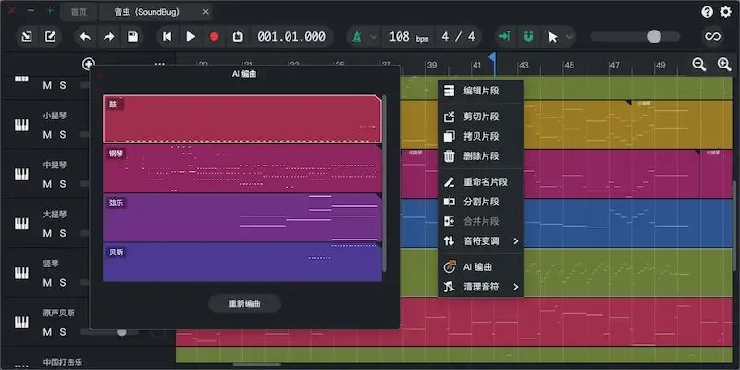Select the 弦乐 clip in AI 编曲

(242, 218)
